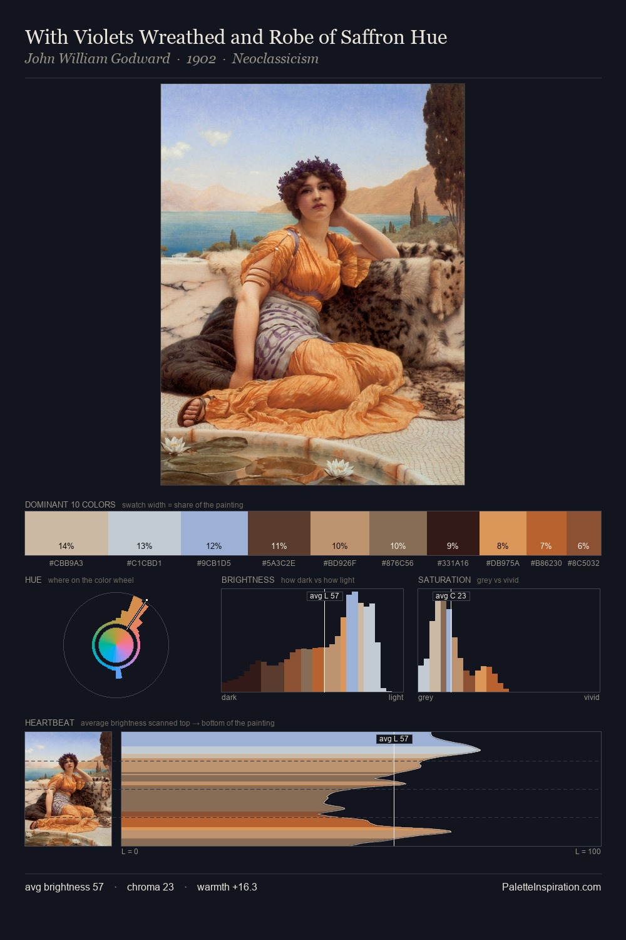Click the hex code #876C56 label
This screenshot has height=940, width=626.
click(398, 563)
